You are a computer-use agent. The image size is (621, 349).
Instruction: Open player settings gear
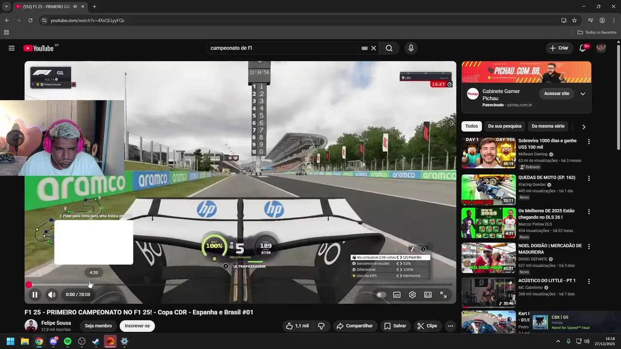tap(412, 294)
